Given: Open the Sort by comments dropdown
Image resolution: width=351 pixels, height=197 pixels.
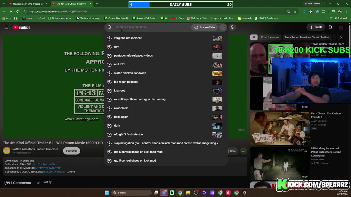Looking at the screenshot, I should [44, 182].
